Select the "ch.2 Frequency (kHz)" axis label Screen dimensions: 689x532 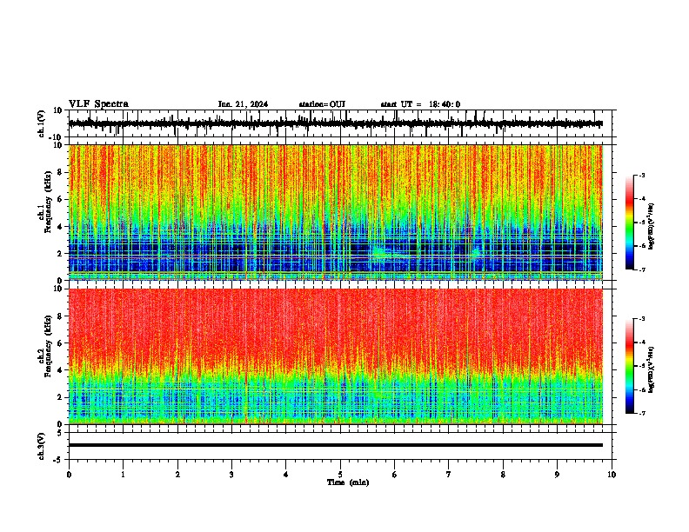coord(47,346)
